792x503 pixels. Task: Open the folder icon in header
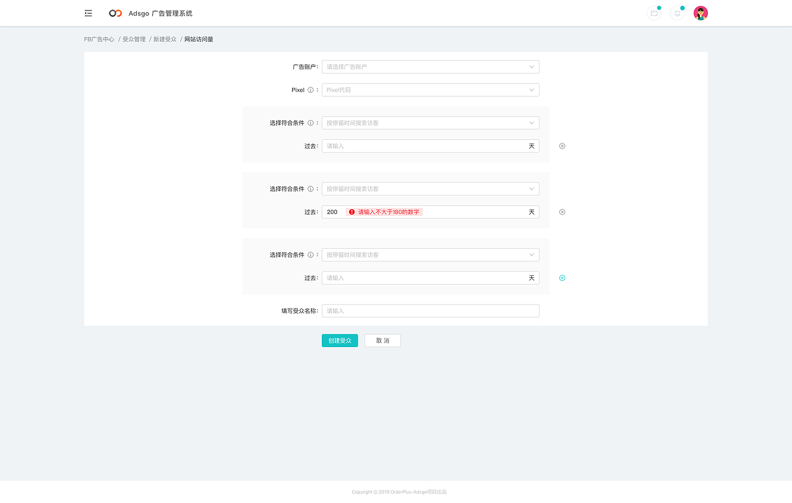click(x=654, y=13)
